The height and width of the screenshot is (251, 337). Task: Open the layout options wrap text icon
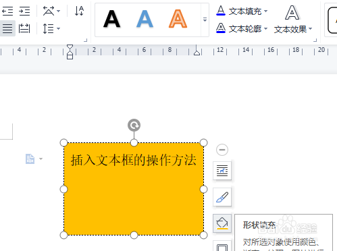(222, 171)
